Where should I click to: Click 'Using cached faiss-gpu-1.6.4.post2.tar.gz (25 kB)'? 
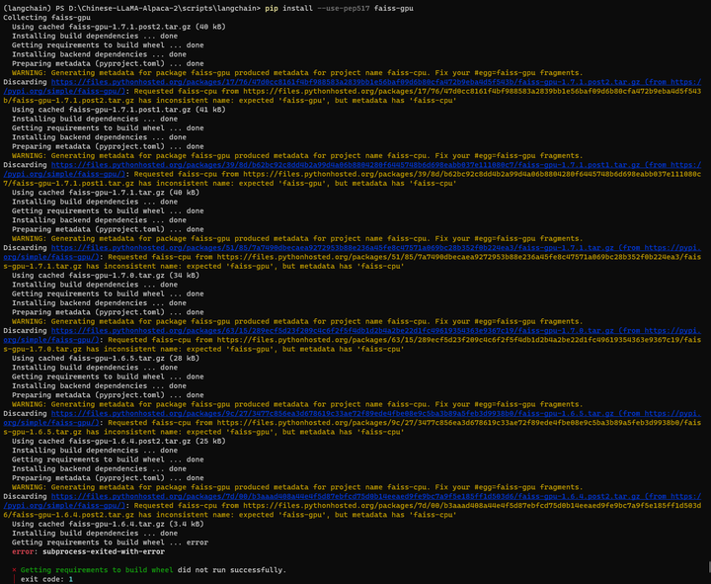pos(118,442)
